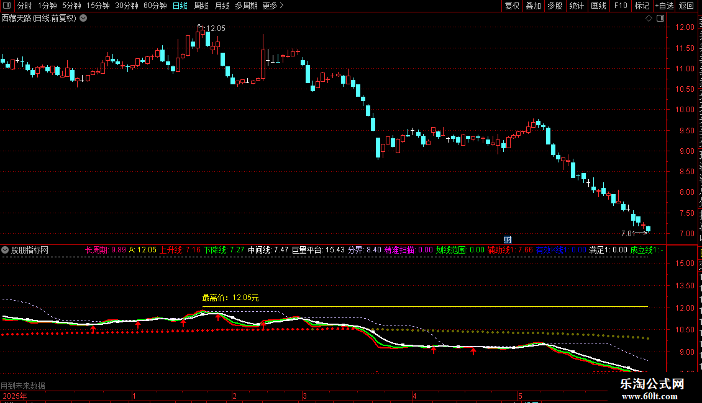Open the 多周期 multi-period view
Screen dimensions: 702x403
[246, 6]
